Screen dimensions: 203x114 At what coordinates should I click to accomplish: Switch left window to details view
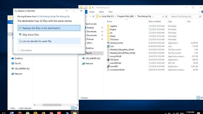pyautogui.click(x=73, y=108)
